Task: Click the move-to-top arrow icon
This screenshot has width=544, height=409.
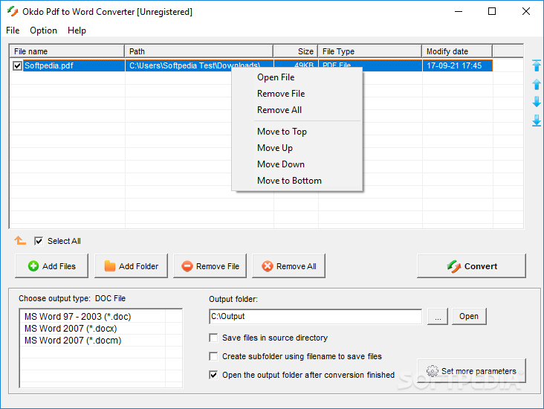Action: point(537,65)
